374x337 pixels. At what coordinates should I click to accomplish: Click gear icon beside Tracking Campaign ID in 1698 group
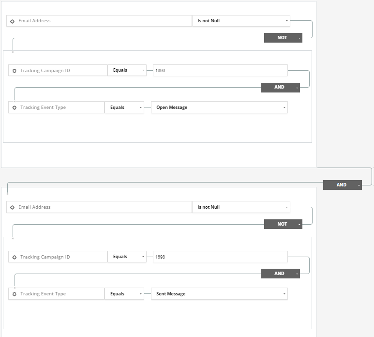15,258
